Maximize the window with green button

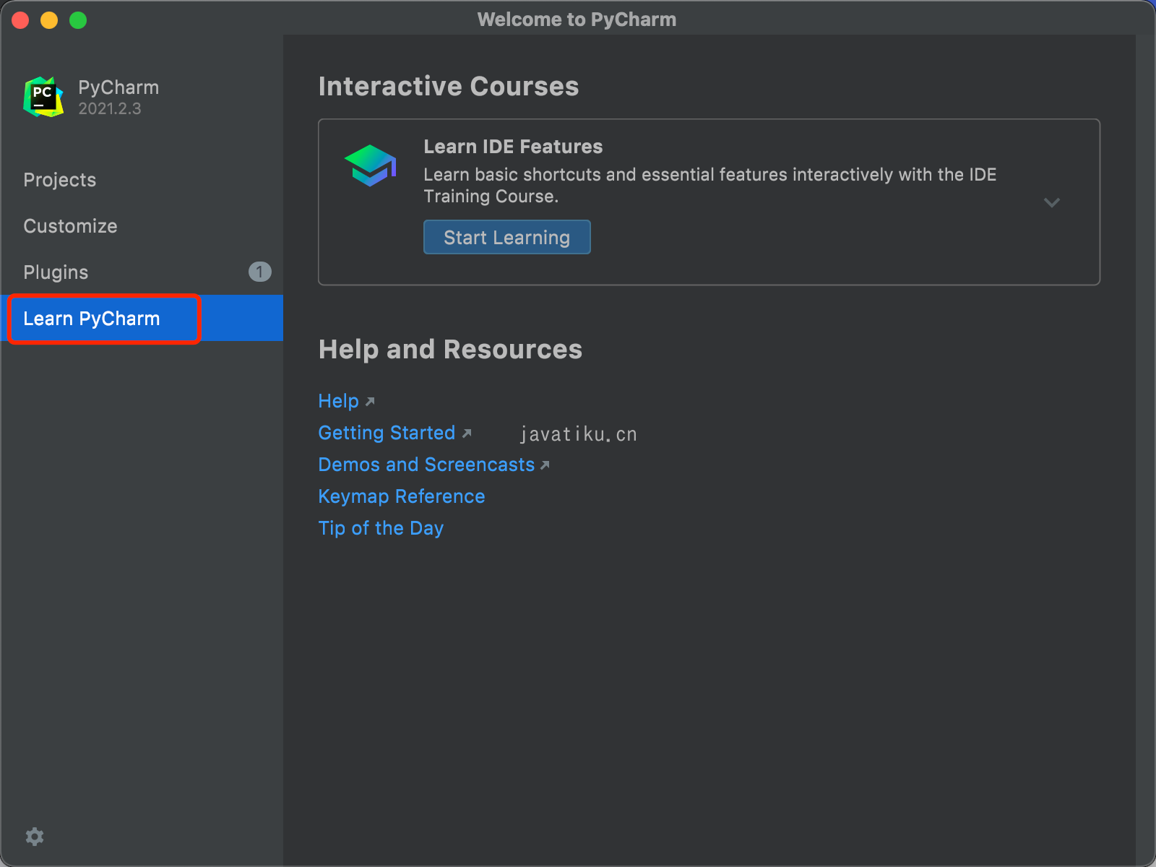tap(78, 20)
